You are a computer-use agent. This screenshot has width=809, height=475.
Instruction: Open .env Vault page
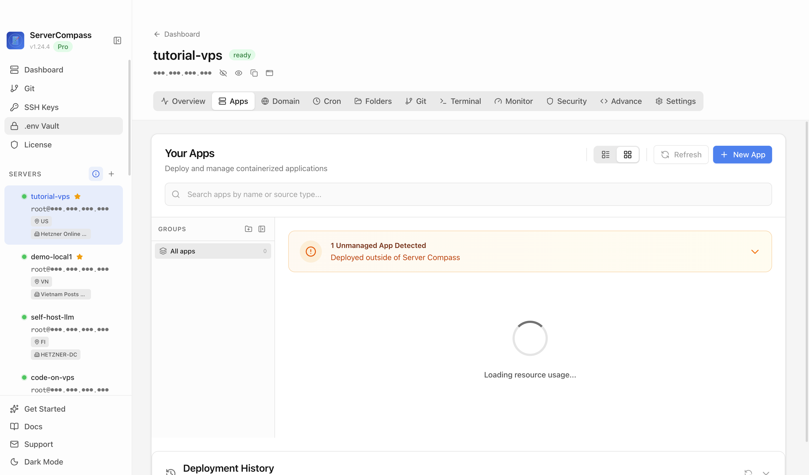click(x=64, y=126)
